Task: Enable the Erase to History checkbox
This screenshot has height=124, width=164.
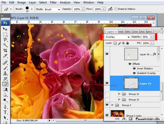Action: 116,9
